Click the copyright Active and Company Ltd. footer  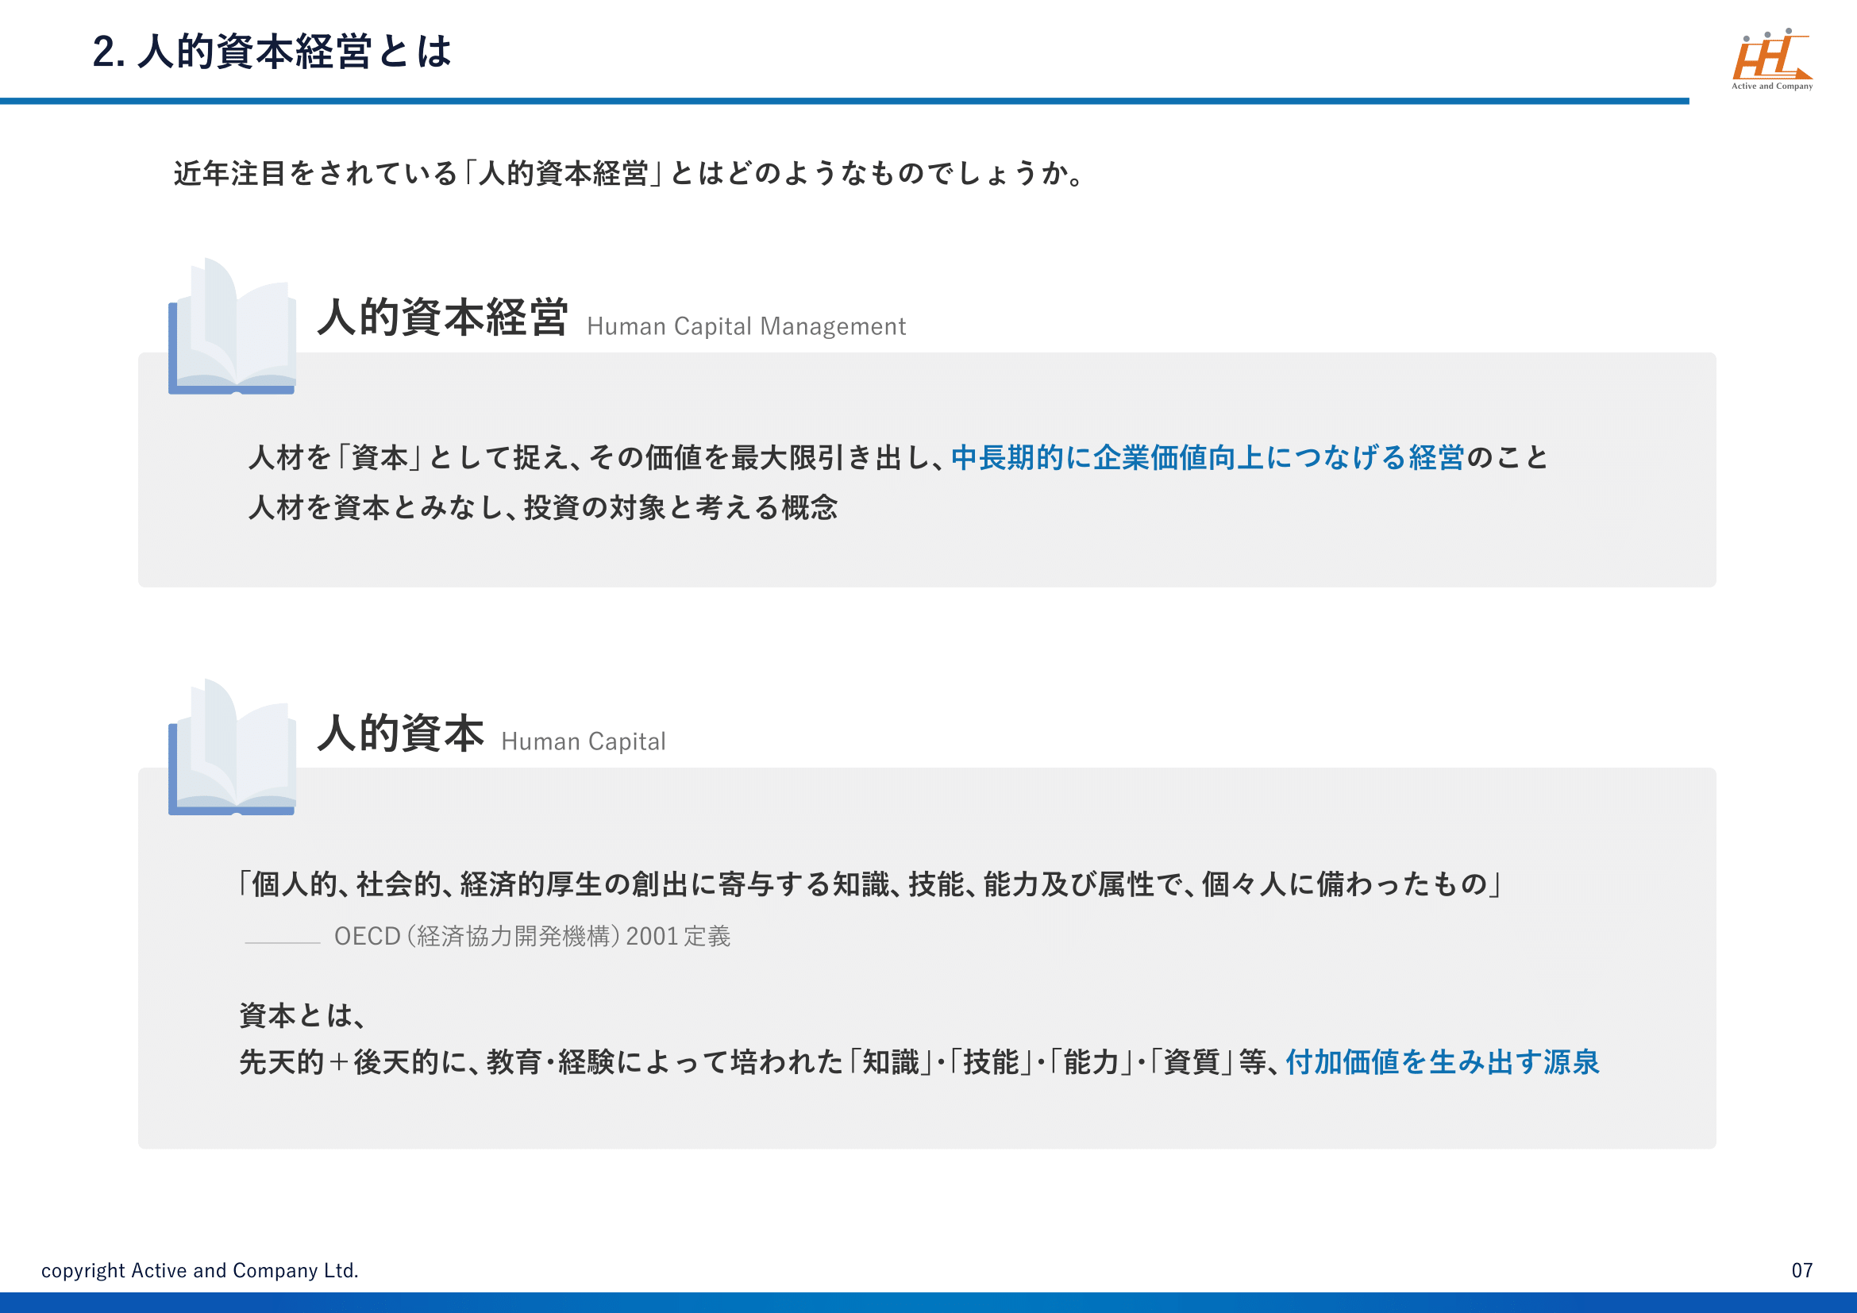[200, 1270]
